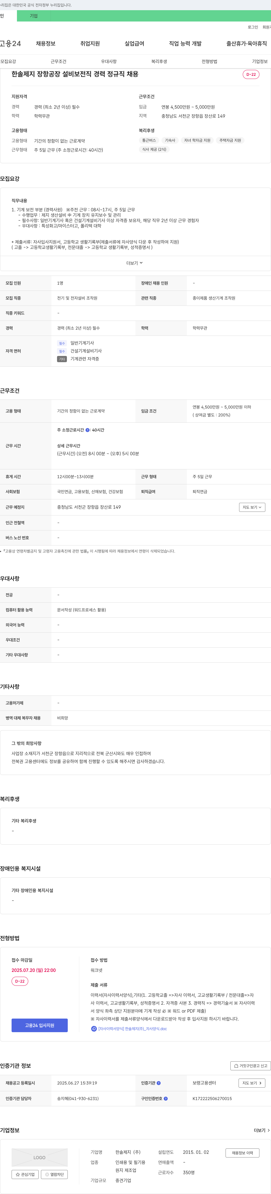The width and height of the screenshot is (271, 1194).
Task: Click company name 한솔제지 (주)
Action: point(128,1152)
